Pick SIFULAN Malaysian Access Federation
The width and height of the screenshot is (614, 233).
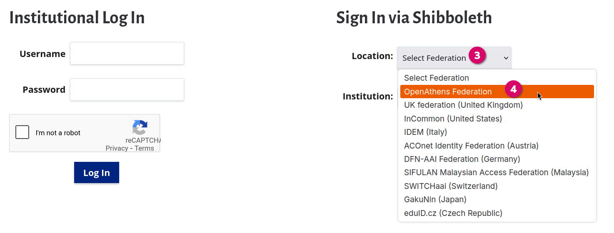[x=496, y=172]
